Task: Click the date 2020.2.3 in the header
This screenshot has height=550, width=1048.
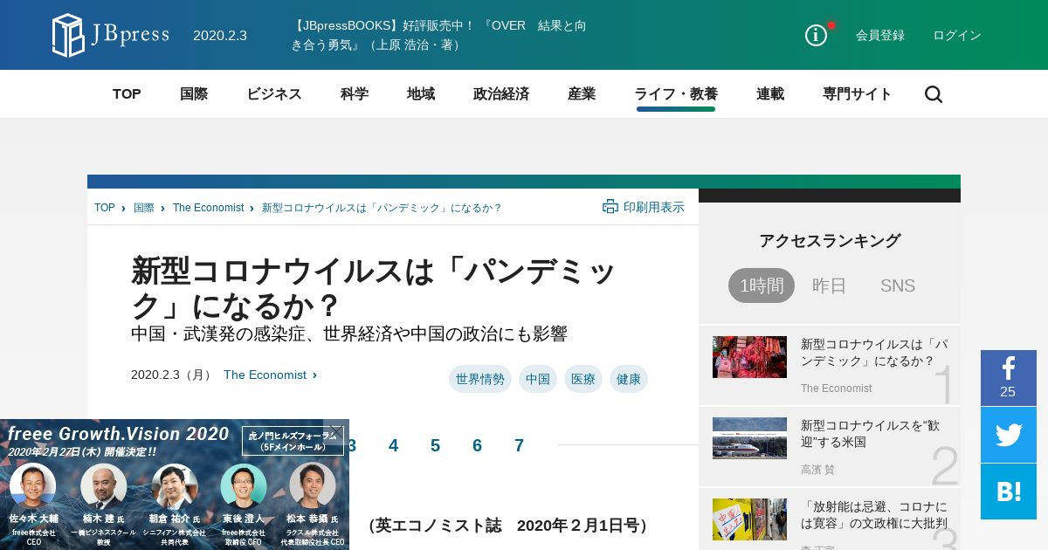Action: click(220, 35)
